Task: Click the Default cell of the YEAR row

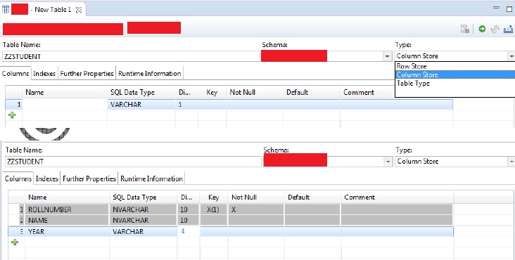Action: coord(312,231)
